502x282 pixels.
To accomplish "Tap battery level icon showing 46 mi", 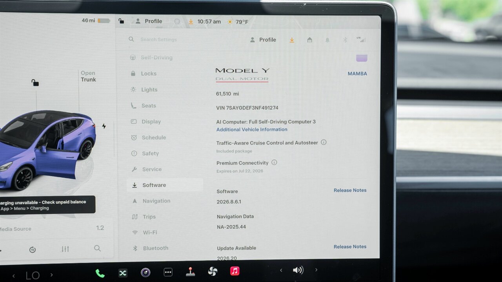I will (104, 21).
